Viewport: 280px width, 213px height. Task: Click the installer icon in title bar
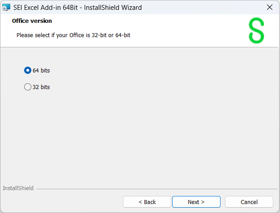(x=6, y=7)
